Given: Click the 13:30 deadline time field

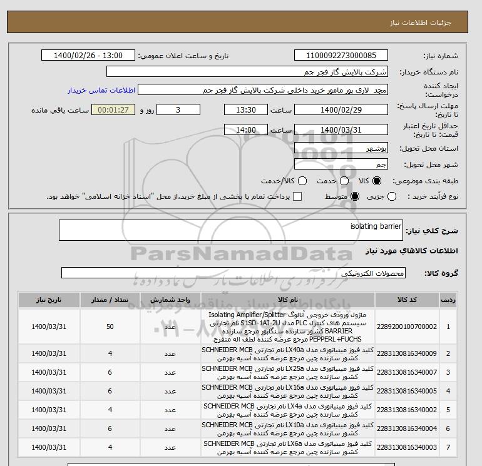Looking at the screenshot, I should tap(246, 109).
